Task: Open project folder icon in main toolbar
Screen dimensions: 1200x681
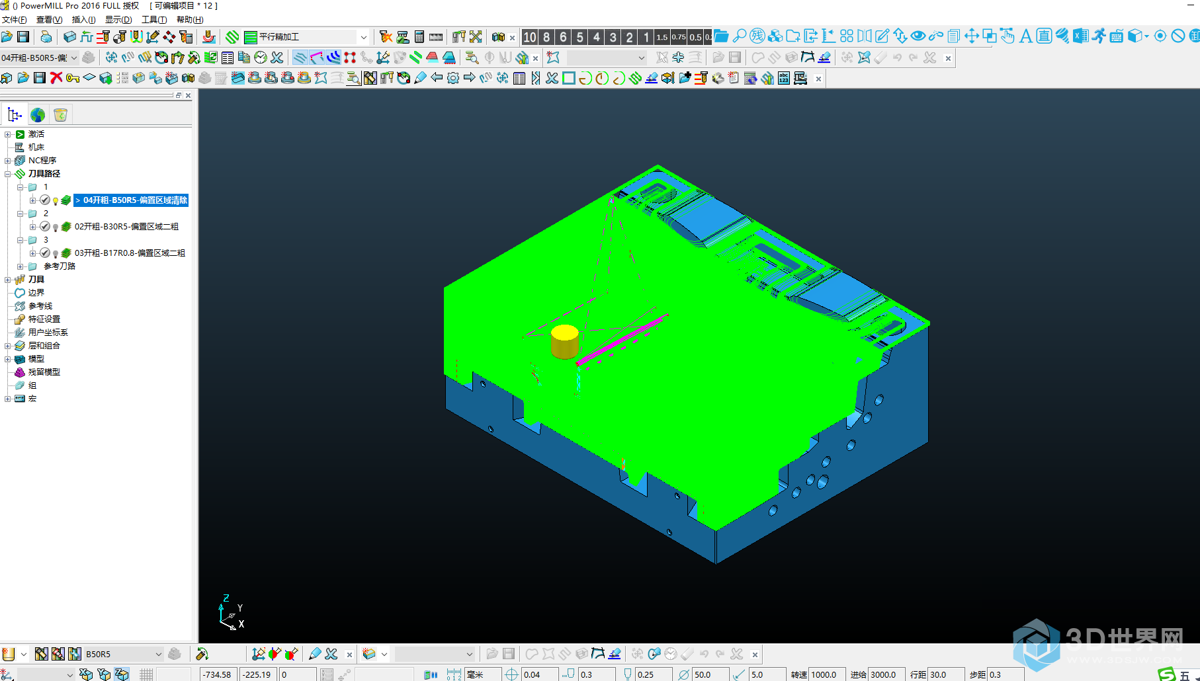Action: click(7, 37)
